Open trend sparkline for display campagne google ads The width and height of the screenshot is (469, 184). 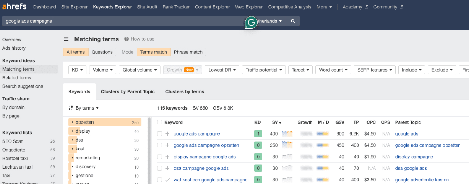click(x=287, y=157)
